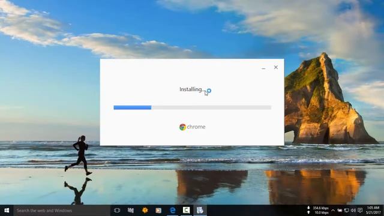This screenshot has height=216, width=384.
Task: Open the Action Center notifications icon
Action: pyautogui.click(x=360, y=211)
